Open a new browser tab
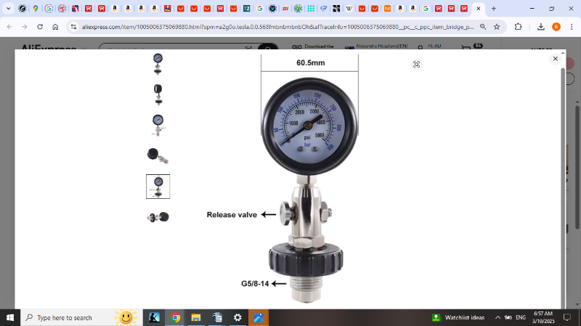 (494, 9)
